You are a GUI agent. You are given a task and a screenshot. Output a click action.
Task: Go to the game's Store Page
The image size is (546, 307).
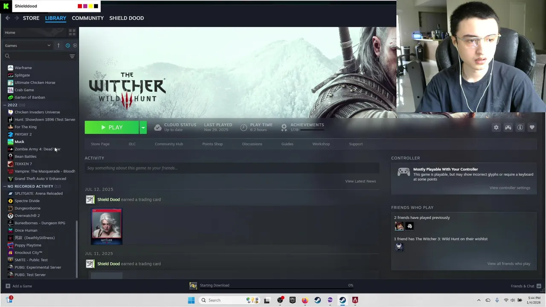click(x=100, y=144)
